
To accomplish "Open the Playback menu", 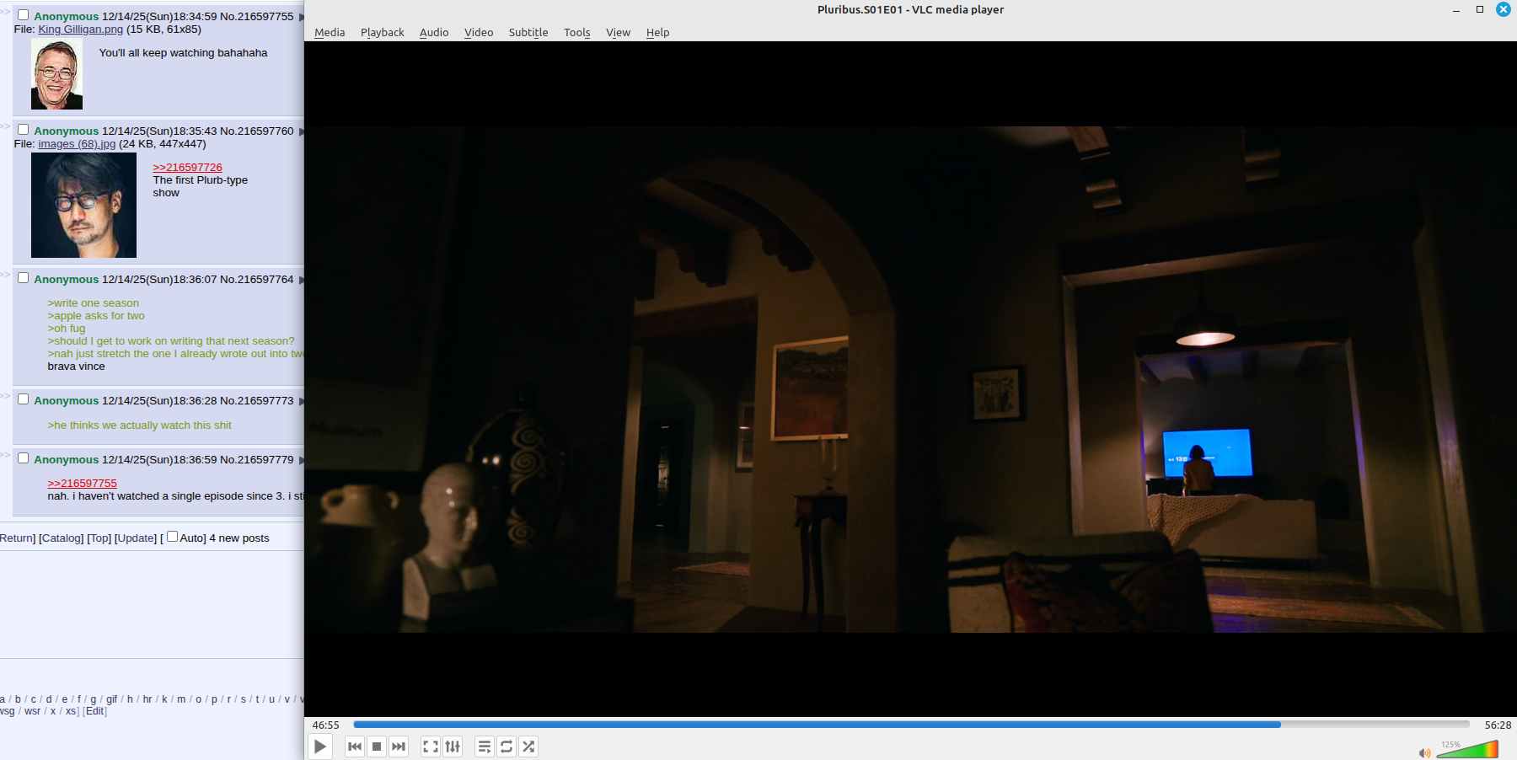I will 383,33.
